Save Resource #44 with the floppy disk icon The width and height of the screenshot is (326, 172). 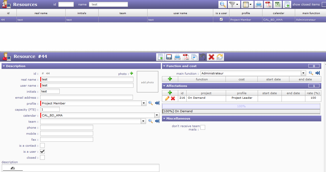coord(169,57)
